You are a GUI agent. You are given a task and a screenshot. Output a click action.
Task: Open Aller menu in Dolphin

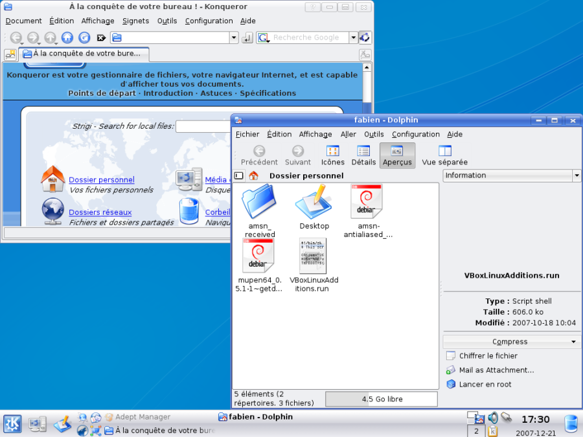pos(348,134)
